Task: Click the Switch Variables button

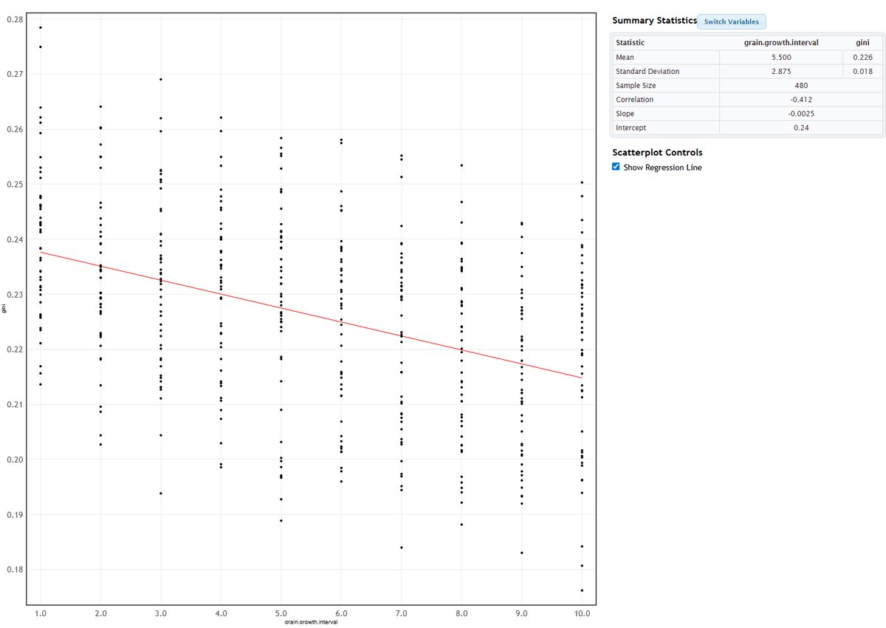Action: pos(731,21)
